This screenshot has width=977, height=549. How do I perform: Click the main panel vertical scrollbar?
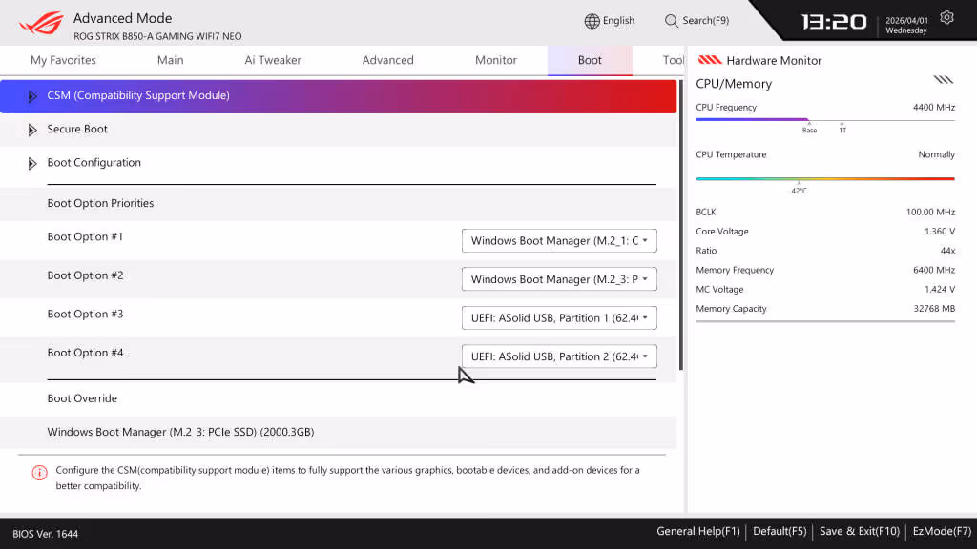click(681, 225)
